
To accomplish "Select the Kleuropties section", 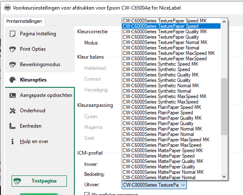I will [x=40, y=80].
